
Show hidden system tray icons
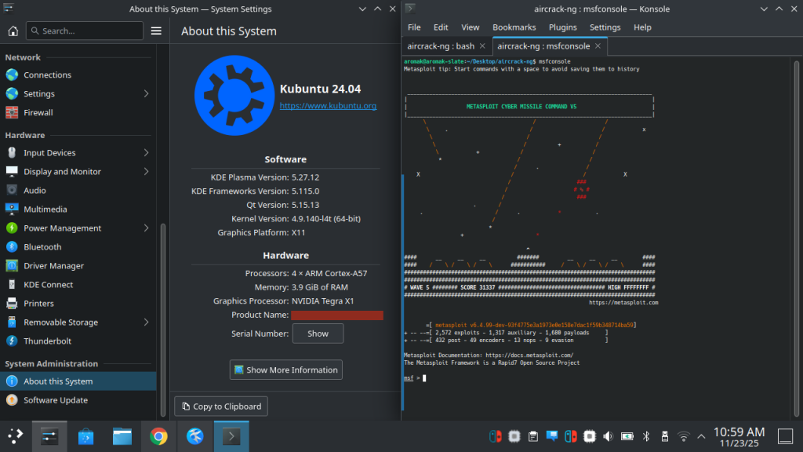coord(703,436)
